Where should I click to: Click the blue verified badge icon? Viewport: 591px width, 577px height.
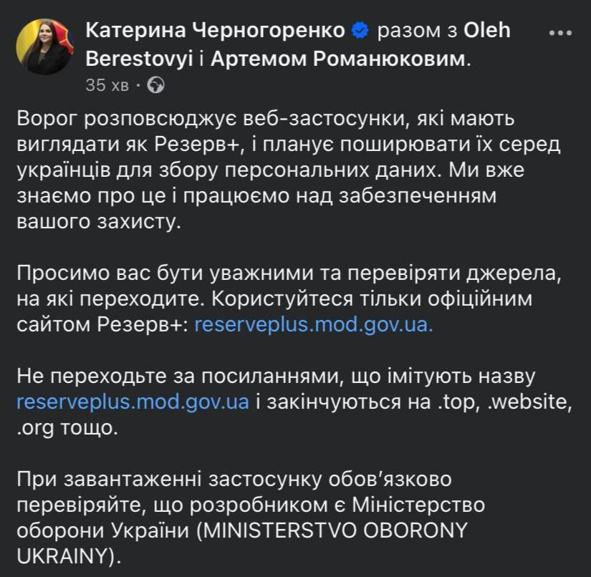361,31
